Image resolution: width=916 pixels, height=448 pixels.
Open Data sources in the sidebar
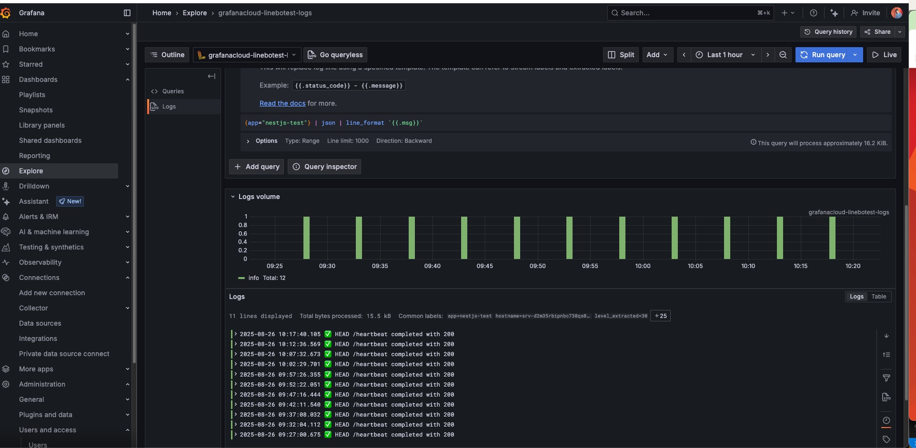point(40,323)
